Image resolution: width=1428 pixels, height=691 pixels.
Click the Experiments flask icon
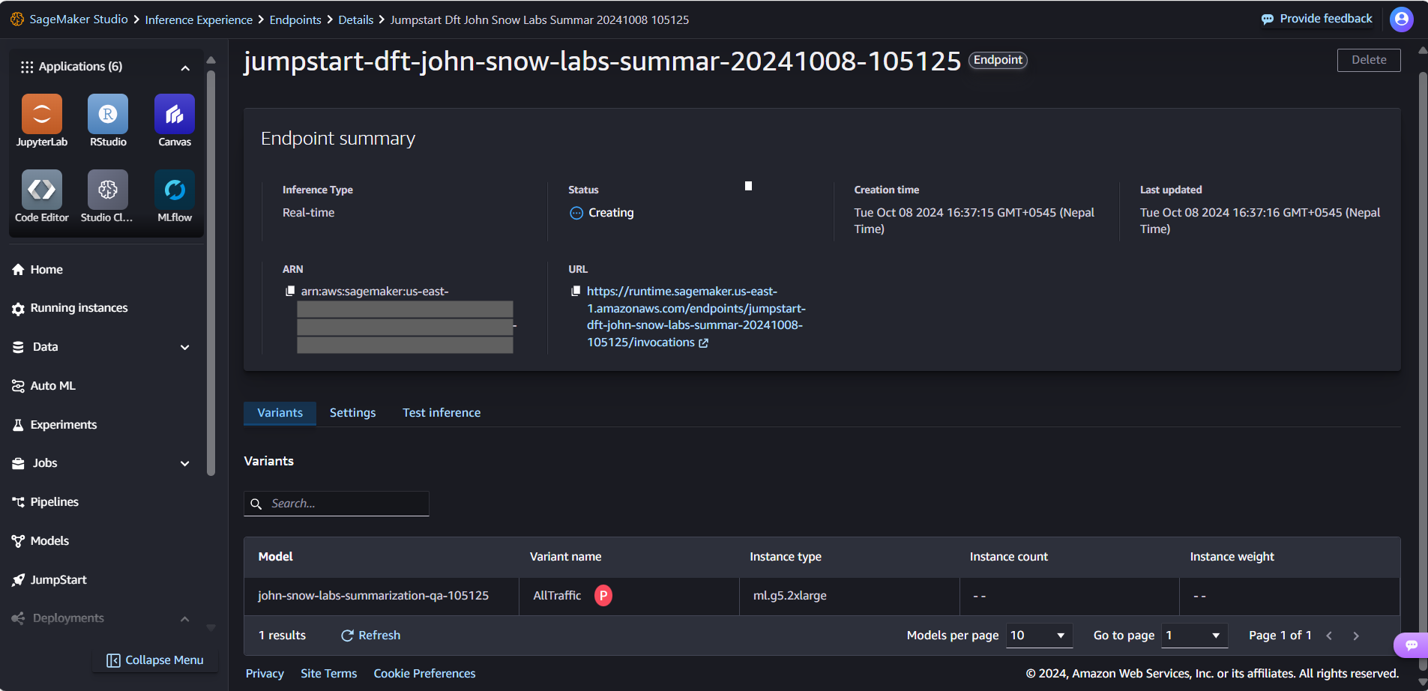pos(19,425)
